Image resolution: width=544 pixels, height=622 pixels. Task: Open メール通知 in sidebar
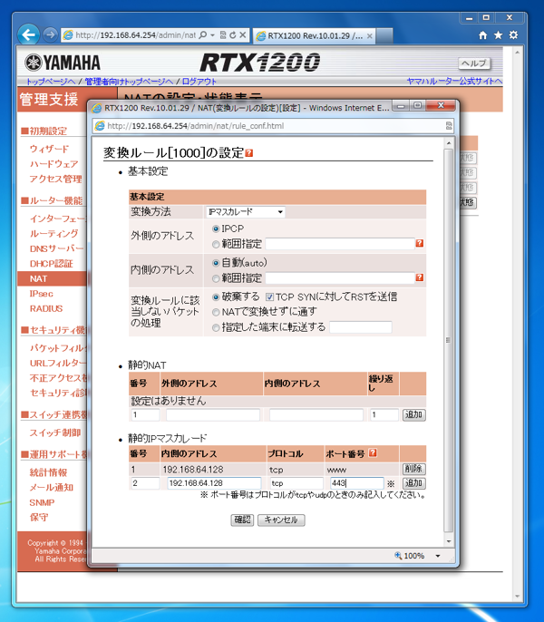point(52,487)
